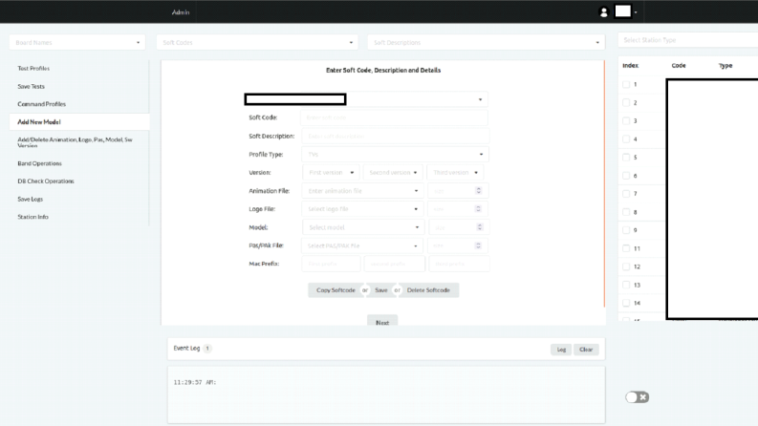Check the checkbox for index 6
The width and height of the screenshot is (758, 426).
[626, 176]
